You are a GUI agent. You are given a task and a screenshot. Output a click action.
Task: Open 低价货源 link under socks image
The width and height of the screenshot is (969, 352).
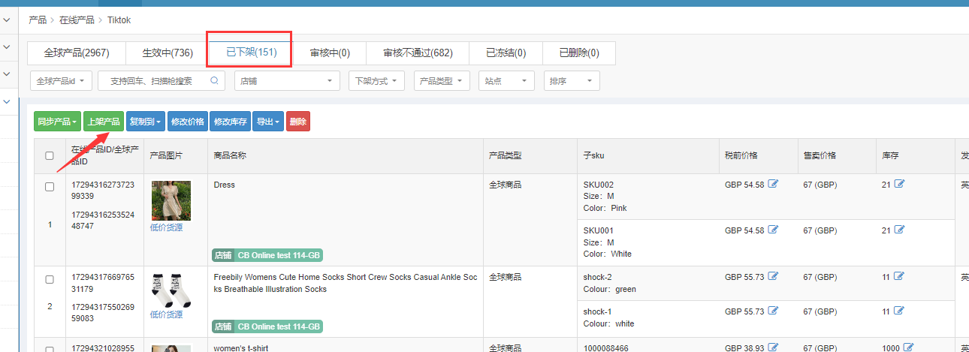(x=166, y=314)
